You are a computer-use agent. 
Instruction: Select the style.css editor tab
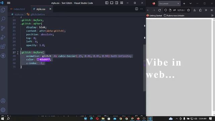click(41, 9)
